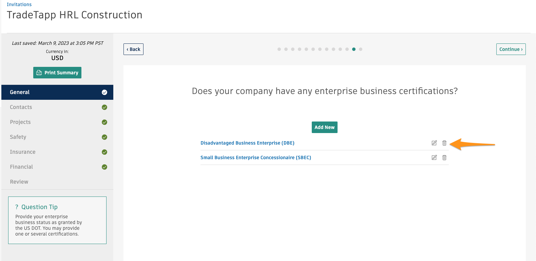Switch to the Projects section tab
The width and height of the screenshot is (536, 261).
point(20,122)
